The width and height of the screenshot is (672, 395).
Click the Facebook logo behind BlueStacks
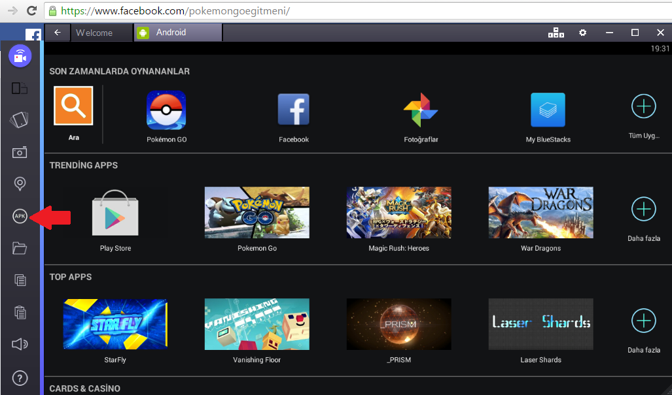[33, 35]
